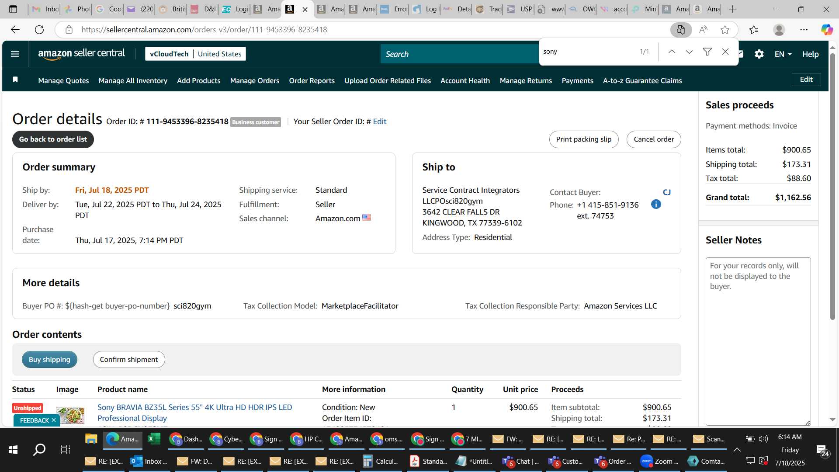Open the browser profile avatar

779,30
